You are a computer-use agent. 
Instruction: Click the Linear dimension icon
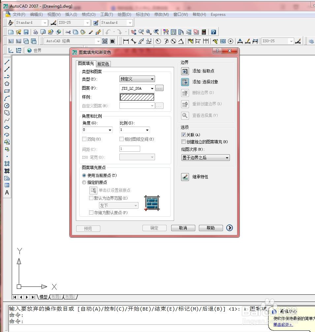point(126,41)
